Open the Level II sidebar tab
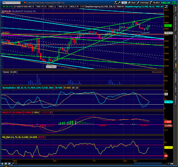This screenshot has height=167, width=178. (x=176, y=90)
